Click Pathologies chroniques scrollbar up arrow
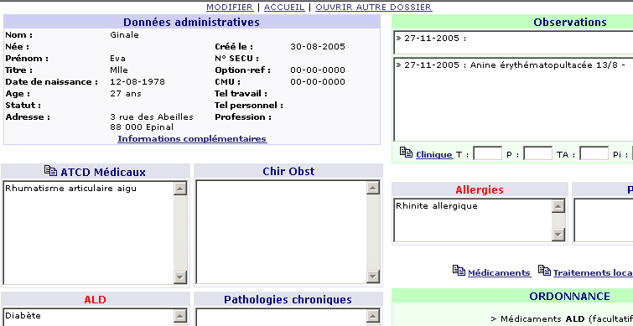633x326 pixels. pos(373,316)
